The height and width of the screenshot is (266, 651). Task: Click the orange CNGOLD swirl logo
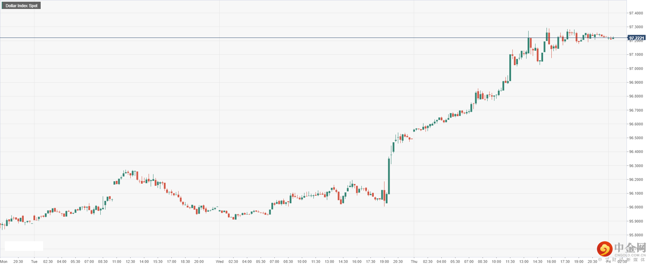tap(604, 249)
